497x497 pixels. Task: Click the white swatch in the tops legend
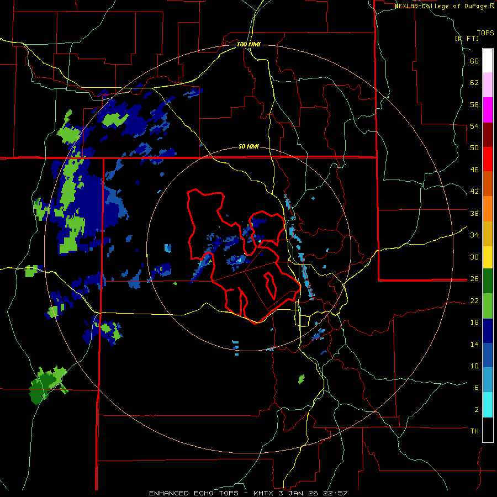(x=488, y=61)
